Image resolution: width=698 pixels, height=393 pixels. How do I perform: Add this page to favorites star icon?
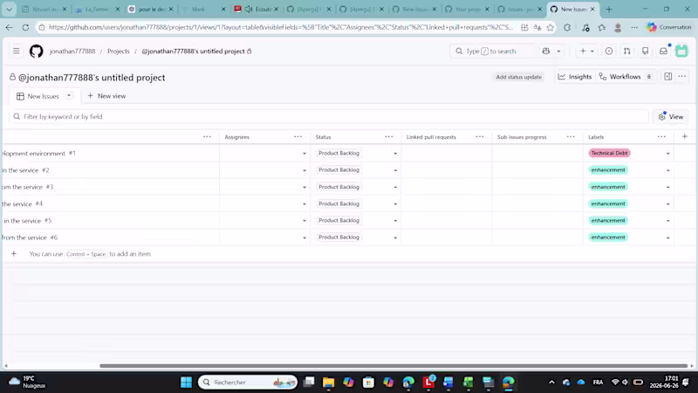coord(551,27)
